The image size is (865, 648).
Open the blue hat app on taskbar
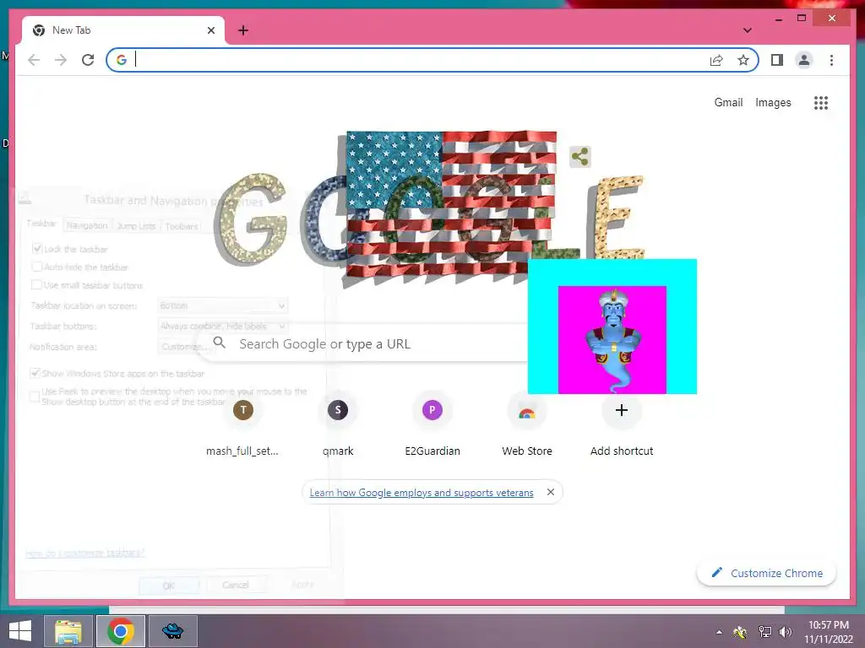point(172,631)
